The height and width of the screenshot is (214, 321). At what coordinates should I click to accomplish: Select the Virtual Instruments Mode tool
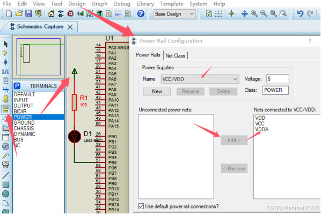[x=5, y=165]
